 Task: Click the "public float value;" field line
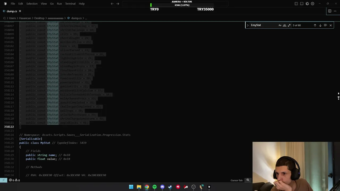[x=41, y=159]
